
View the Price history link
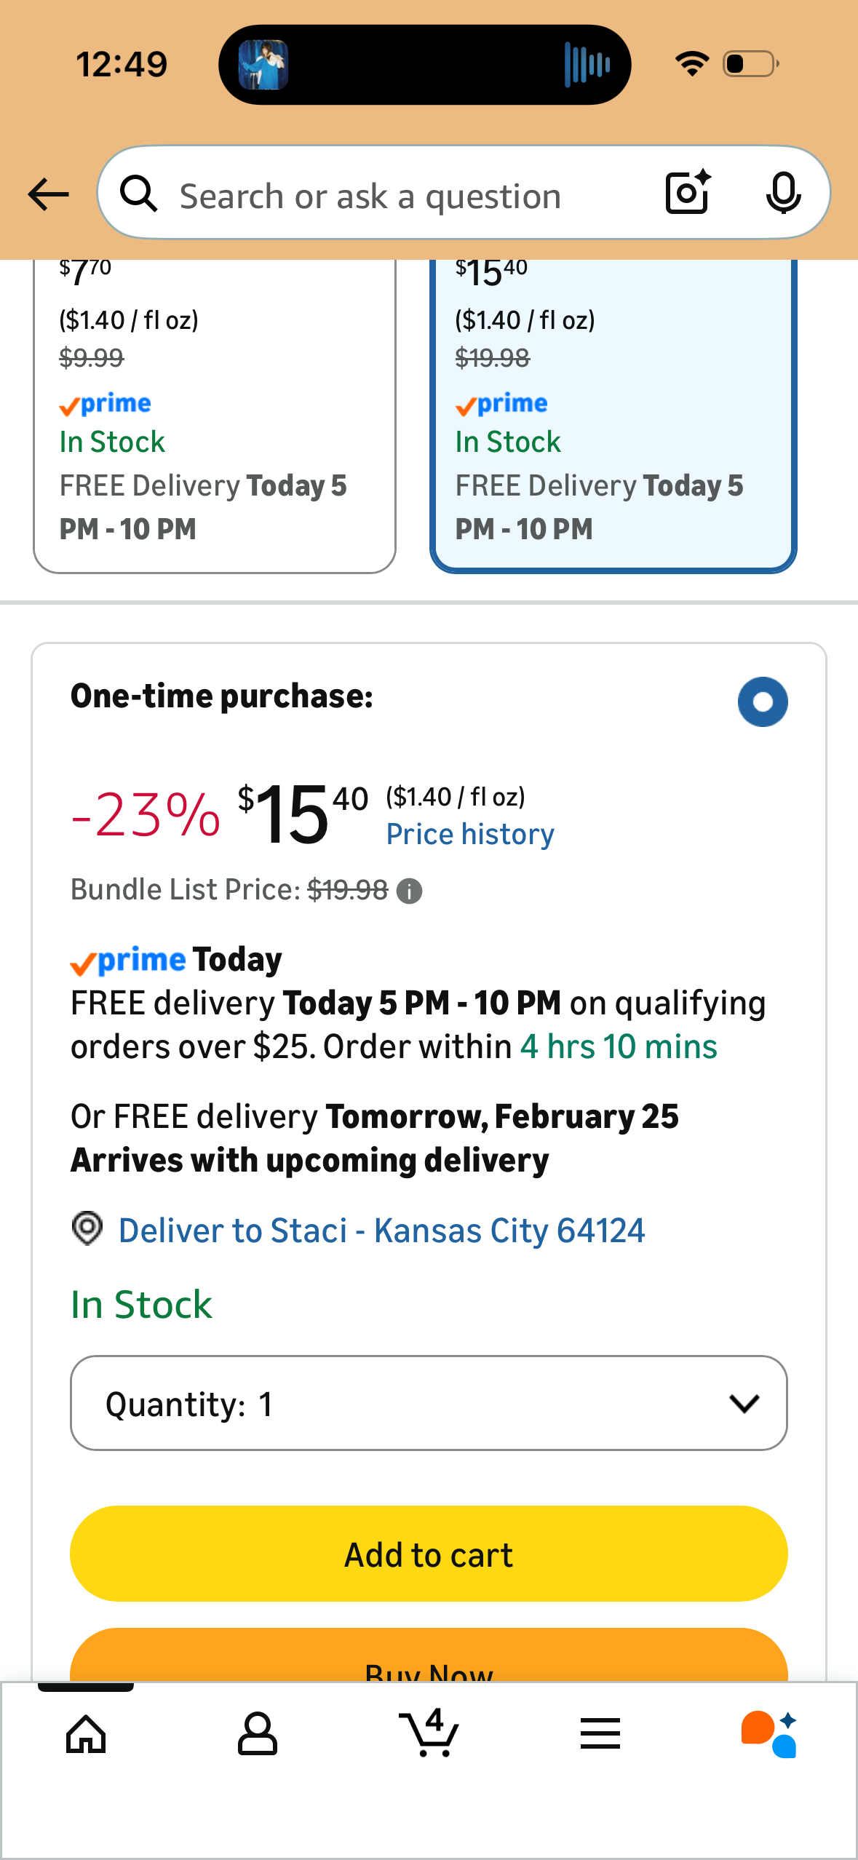click(x=470, y=834)
